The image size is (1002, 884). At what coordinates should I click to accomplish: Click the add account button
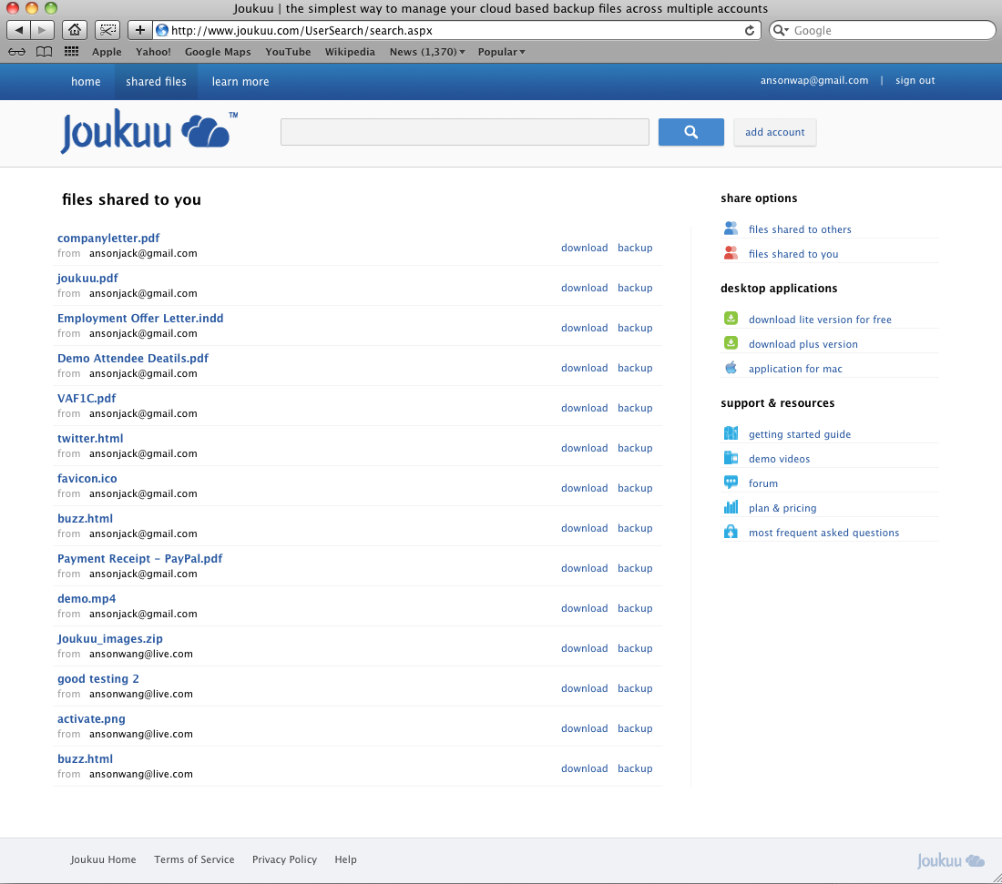click(774, 132)
